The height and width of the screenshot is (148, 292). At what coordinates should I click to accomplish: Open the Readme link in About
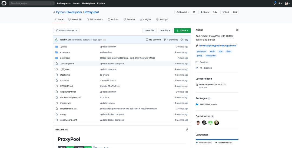pos(202,62)
